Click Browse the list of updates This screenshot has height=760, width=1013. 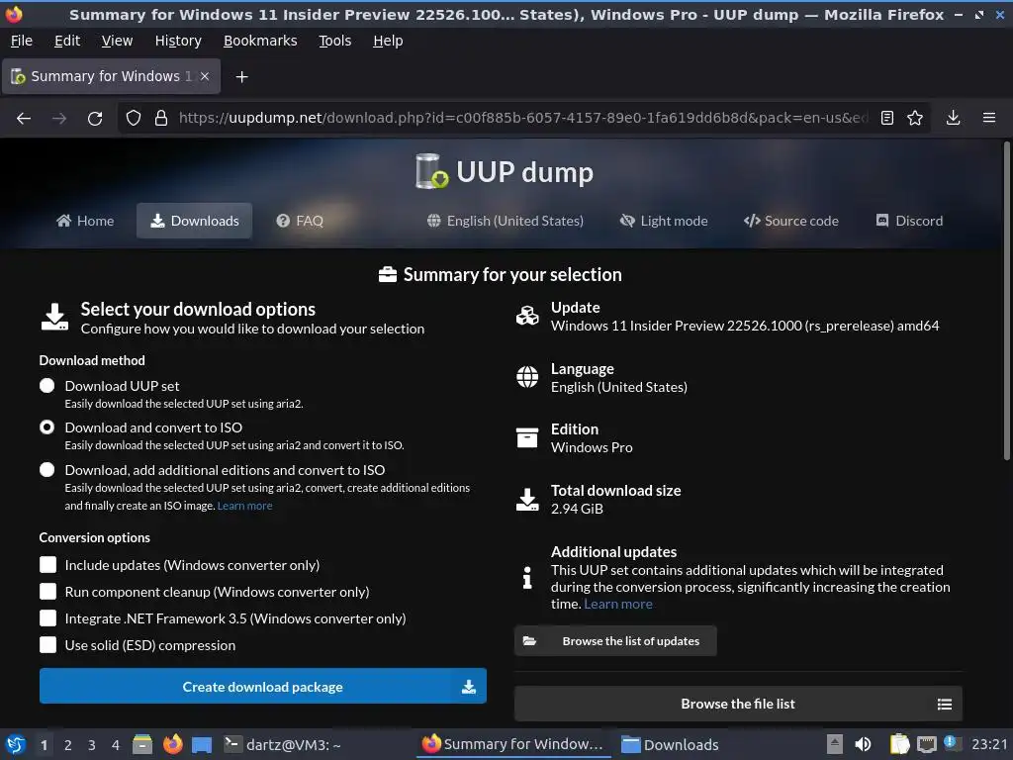coord(615,641)
